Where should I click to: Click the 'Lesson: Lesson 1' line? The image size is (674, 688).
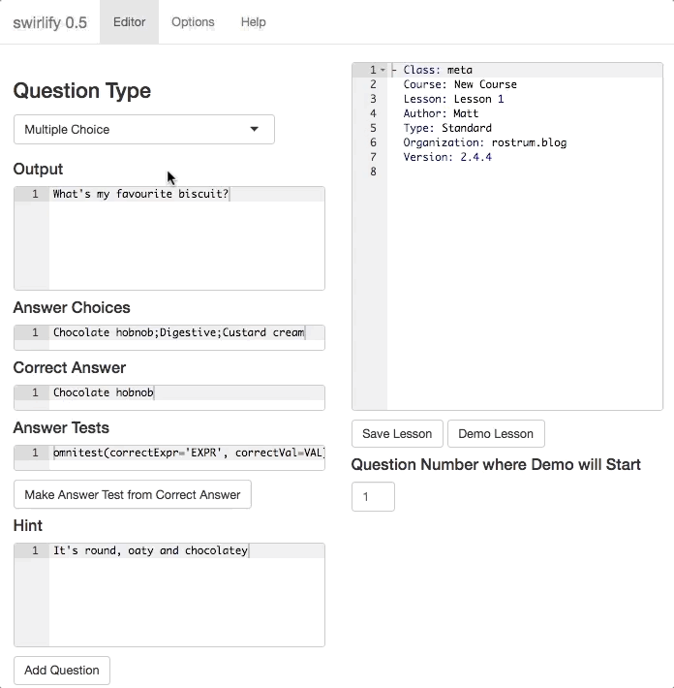click(453, 99)
